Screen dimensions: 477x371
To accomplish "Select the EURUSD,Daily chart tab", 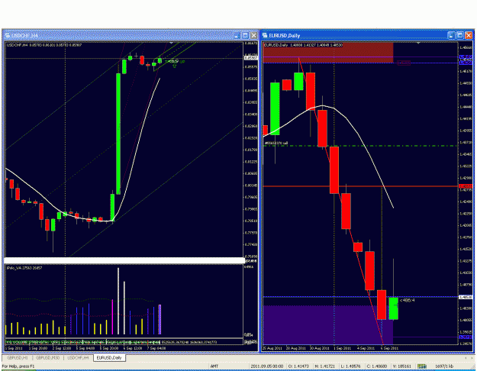I will pos(109,358).
